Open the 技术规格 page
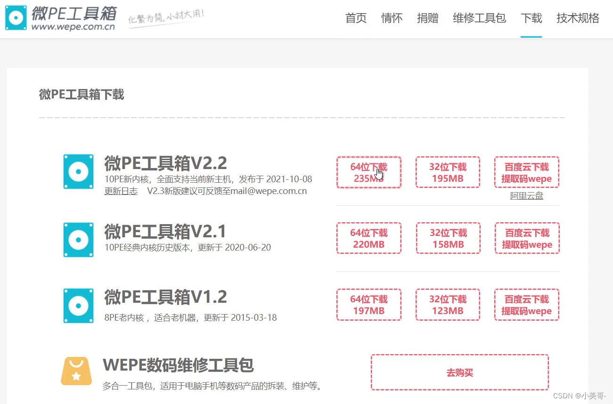 [x=578, y=18]
